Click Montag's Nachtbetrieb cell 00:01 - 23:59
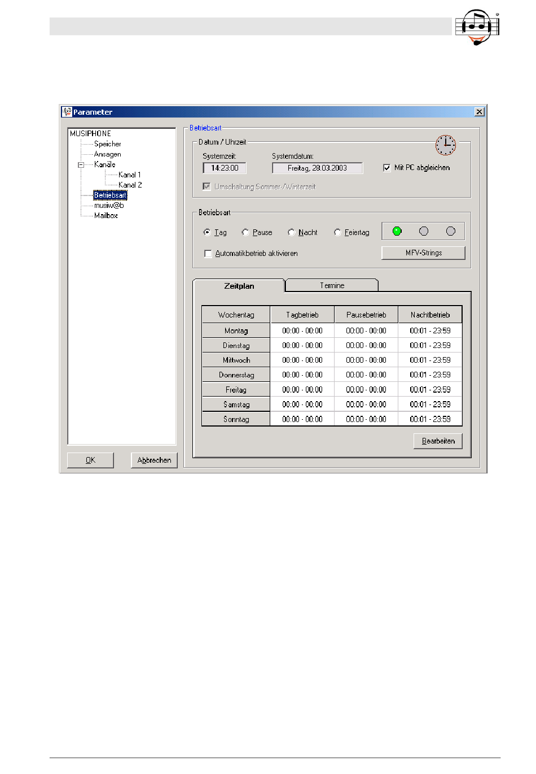This screenshot has height=774, width=536. pyautogui.click(x=430, y=331)
